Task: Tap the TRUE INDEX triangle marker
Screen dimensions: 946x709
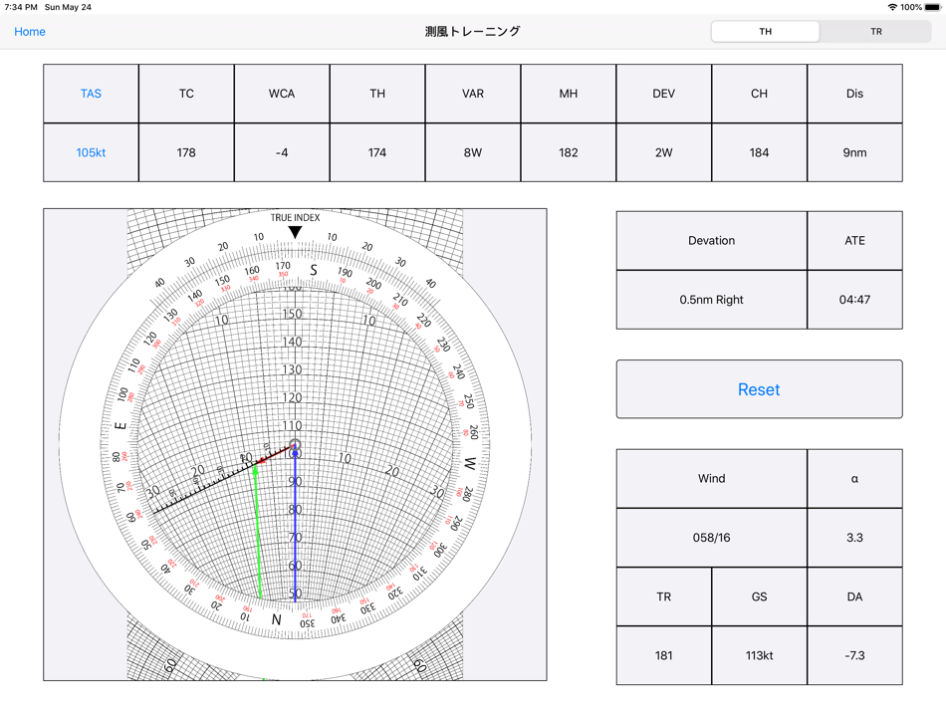Action: pyautogui.click(x=295, y=232)
